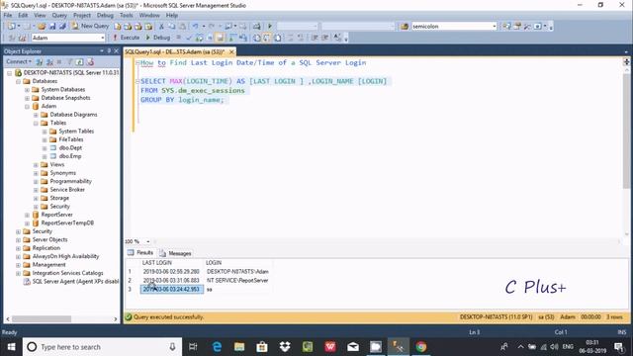Click the Windows search box
The image size is (633, 356).
coord(102,347)
